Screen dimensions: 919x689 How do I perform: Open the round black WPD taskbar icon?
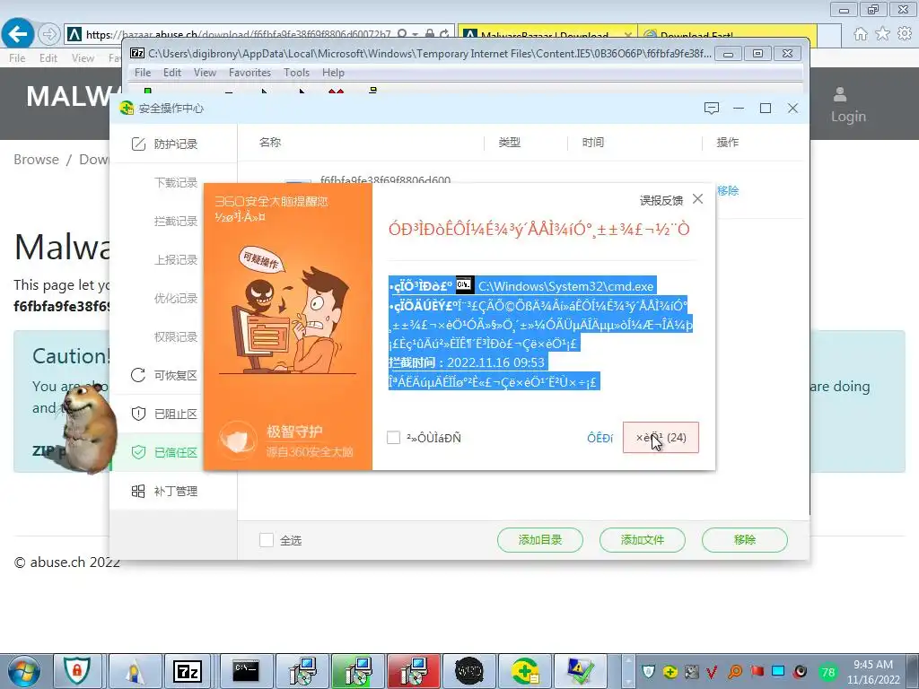(469, 671)
